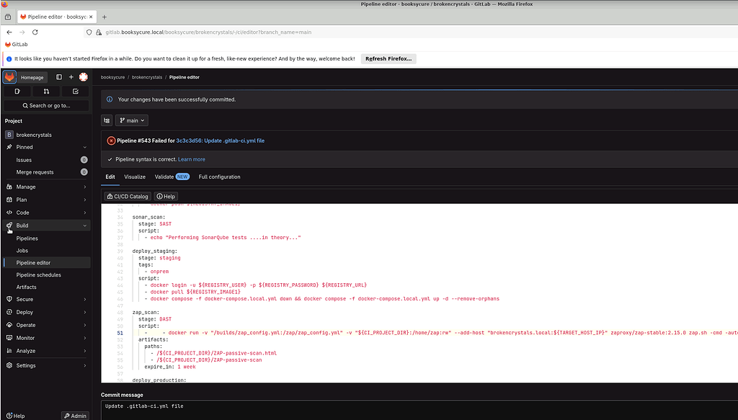Image resolution: width=738 pixels, height=420 pixels.
Task: Open the main branch dropdown
Action: 131,120
